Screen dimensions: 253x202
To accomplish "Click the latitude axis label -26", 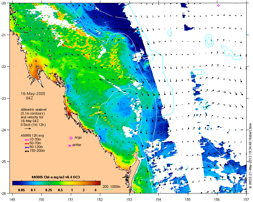I will (x=3, y=193).
